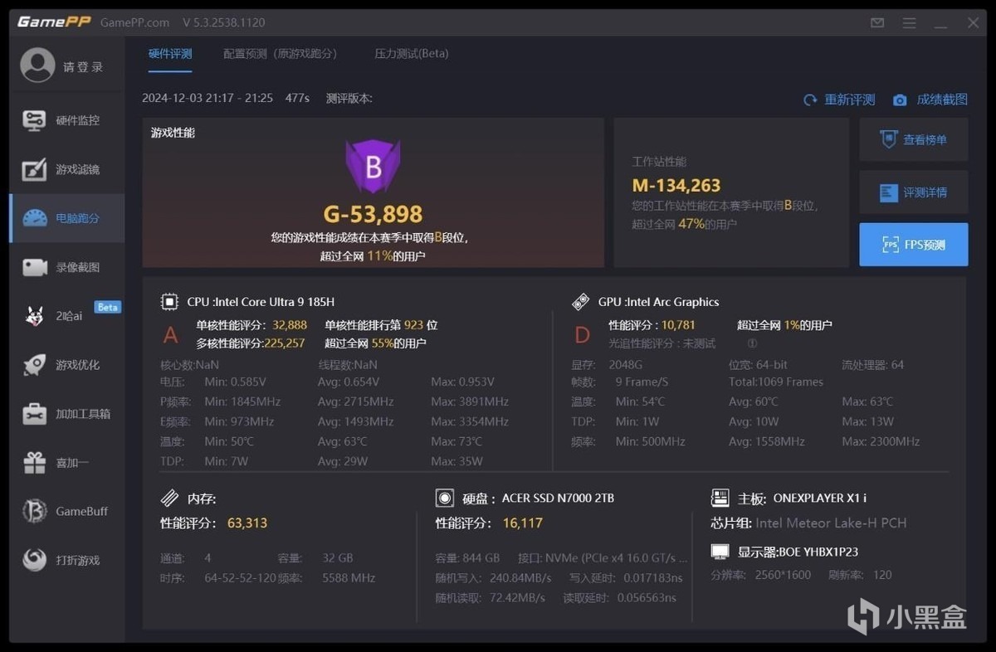Open 打折游戏 sidebar item

[x=66, y=560]
